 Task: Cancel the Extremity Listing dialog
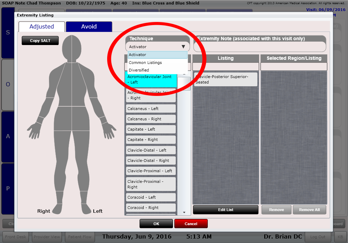(x=191, y=224)
